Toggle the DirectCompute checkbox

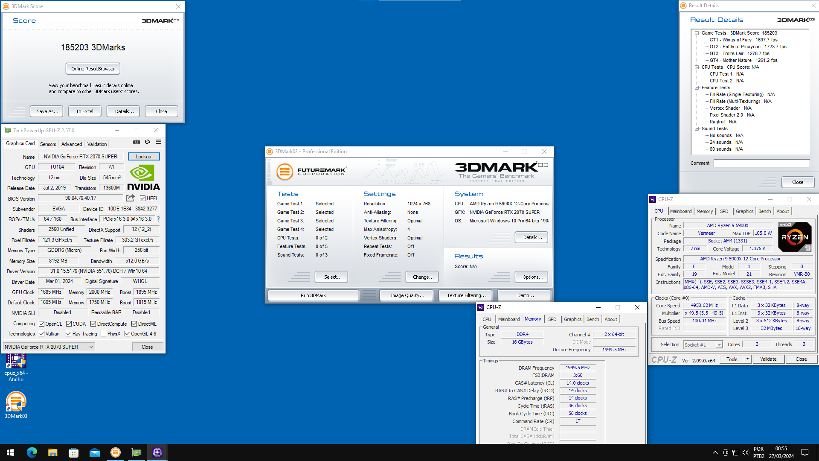(93, 324)
